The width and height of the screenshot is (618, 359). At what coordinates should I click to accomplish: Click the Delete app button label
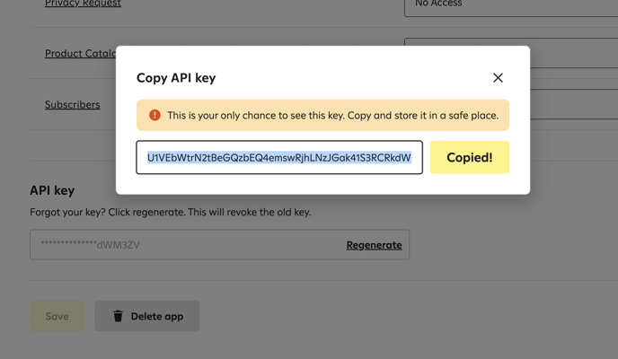tap(157, 316)
